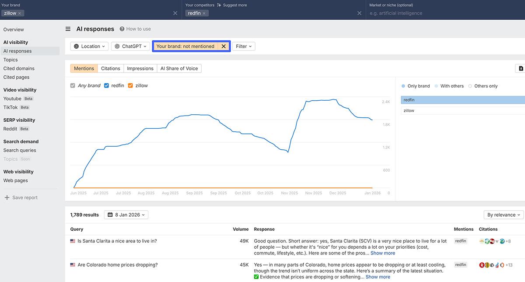525x282 pixels.
Task: Uncheck the zillow brand checkbox
Action: point(130,85)
